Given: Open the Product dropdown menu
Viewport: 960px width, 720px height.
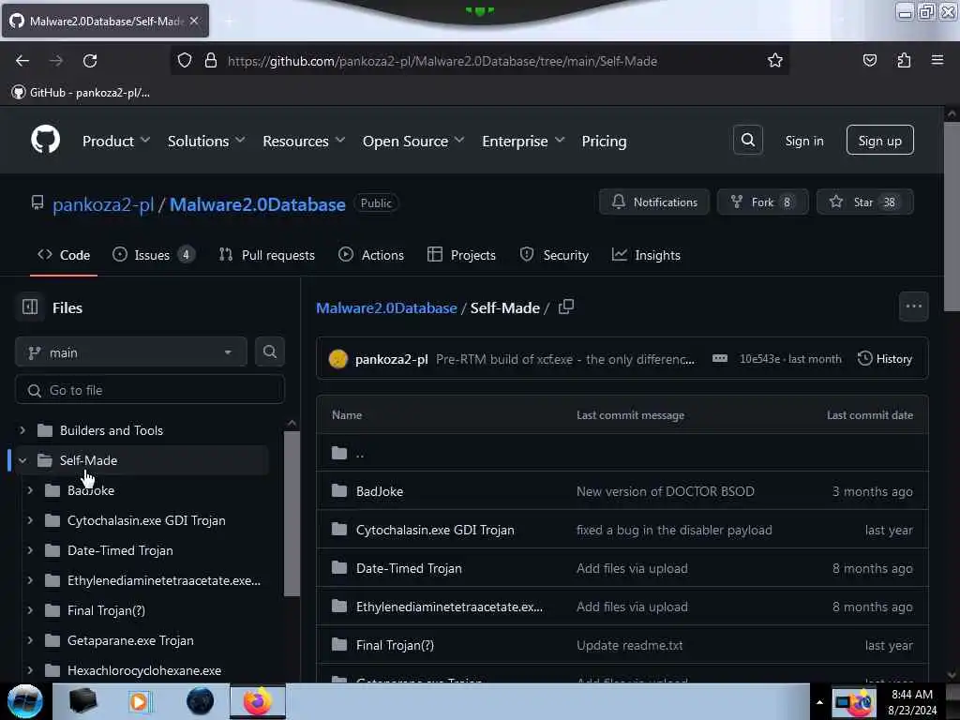Looking at the screenshot, I should click(115, 141).
